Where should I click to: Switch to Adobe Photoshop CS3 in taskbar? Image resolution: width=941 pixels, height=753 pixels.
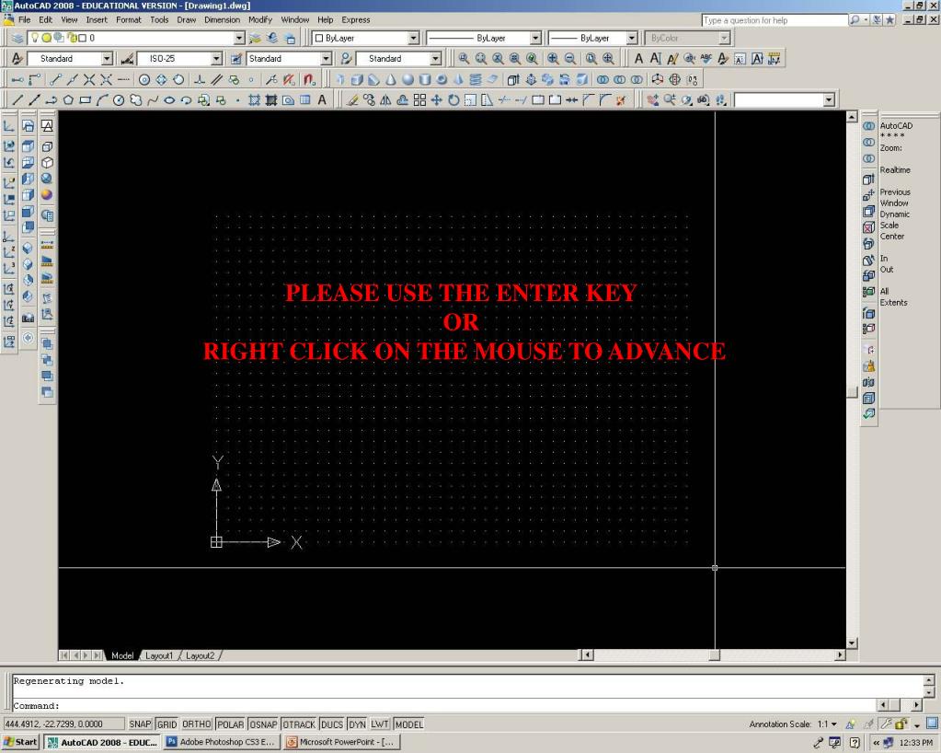(221, 742)
